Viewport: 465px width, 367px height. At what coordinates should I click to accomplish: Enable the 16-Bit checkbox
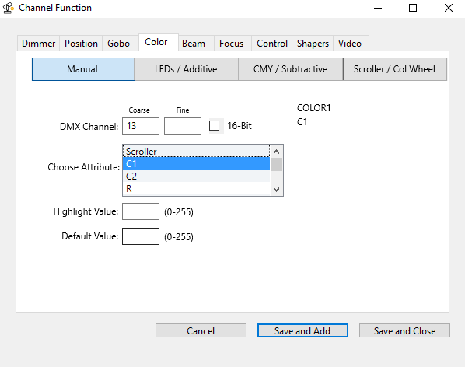pos(214,126)
